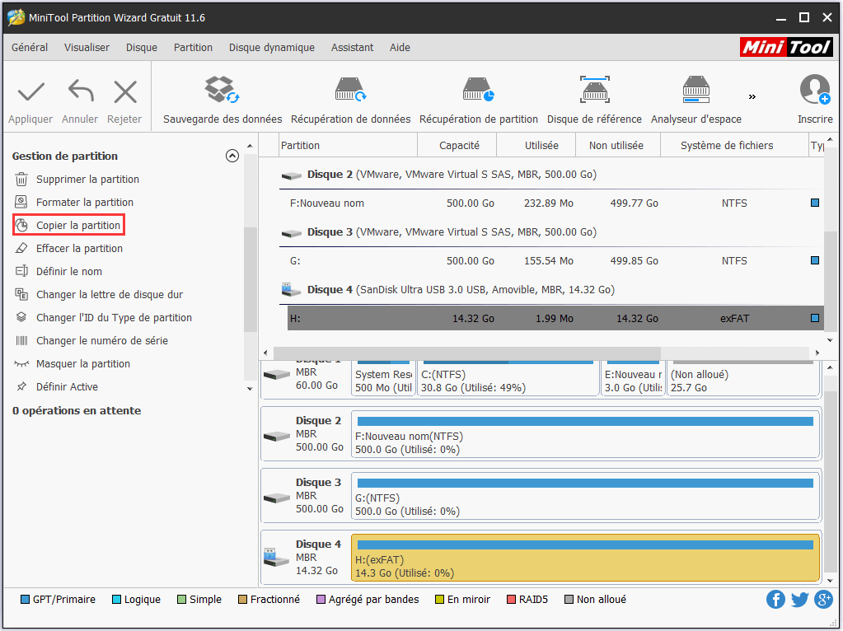Open the Assistant menu
Screen dimensions: 843x631
[x=352, y=48]
